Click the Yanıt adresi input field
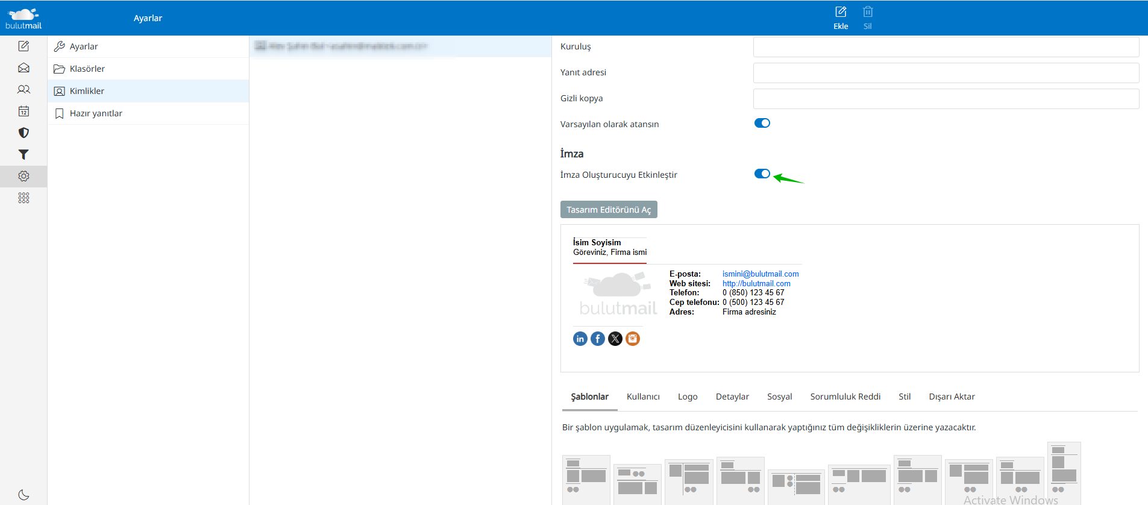The image size is (1148, 505). pyautogui.click(x=946, y=73)
